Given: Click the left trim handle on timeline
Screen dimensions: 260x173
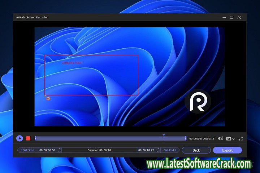Looking at the screenshot, I should point(35,138).
